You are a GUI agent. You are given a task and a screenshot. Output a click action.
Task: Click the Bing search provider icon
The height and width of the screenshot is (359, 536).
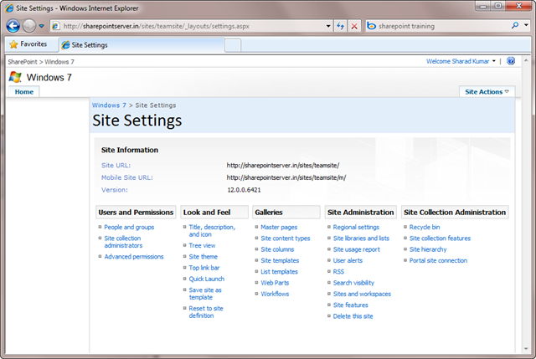[x=371, y=26]
